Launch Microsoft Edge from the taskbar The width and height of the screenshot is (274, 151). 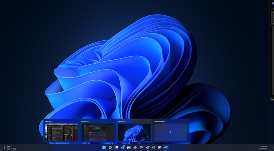[x=141, y=148]
